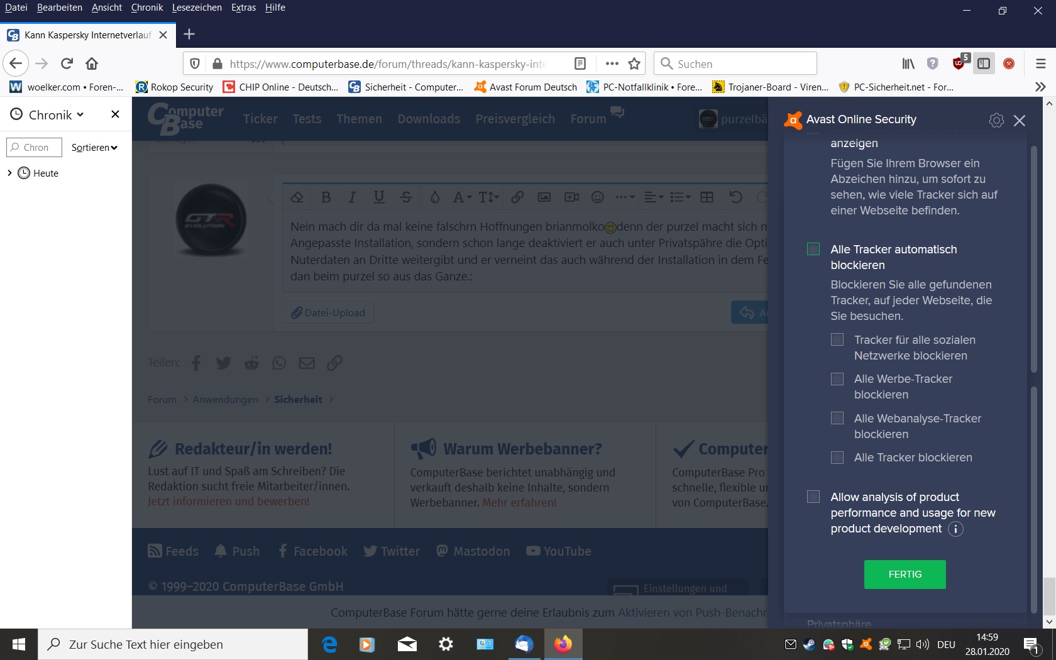1056x660 pixels.
Task: Open the smiley emoji picker
Action: [x=598, y=197]
